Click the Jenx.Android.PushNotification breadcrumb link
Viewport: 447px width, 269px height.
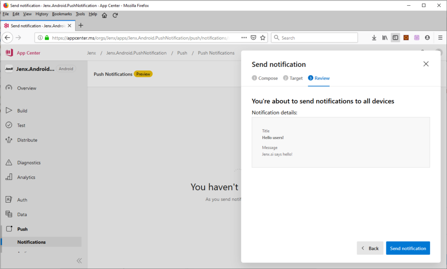pyautogui.click(x=136, y=53)
